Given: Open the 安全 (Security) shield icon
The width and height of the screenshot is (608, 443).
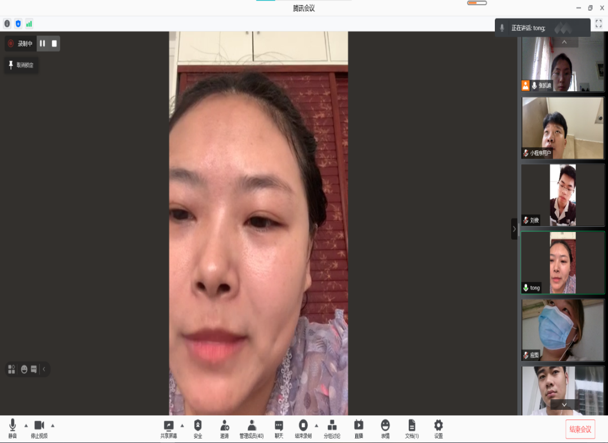Looking at the screenshot, I should coord(198,428).
